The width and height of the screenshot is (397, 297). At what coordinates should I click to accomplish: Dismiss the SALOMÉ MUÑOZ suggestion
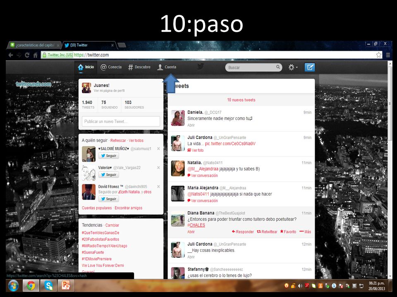tap(158, 149)
